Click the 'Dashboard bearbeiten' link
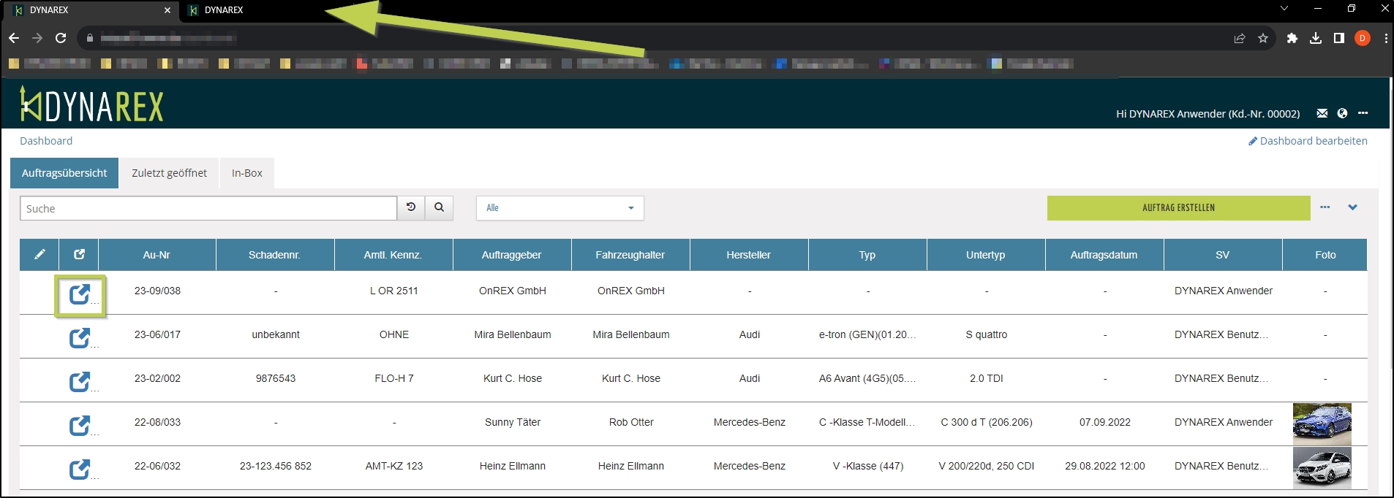Viewport: 1394px width, 498px height. (1308, 141)
